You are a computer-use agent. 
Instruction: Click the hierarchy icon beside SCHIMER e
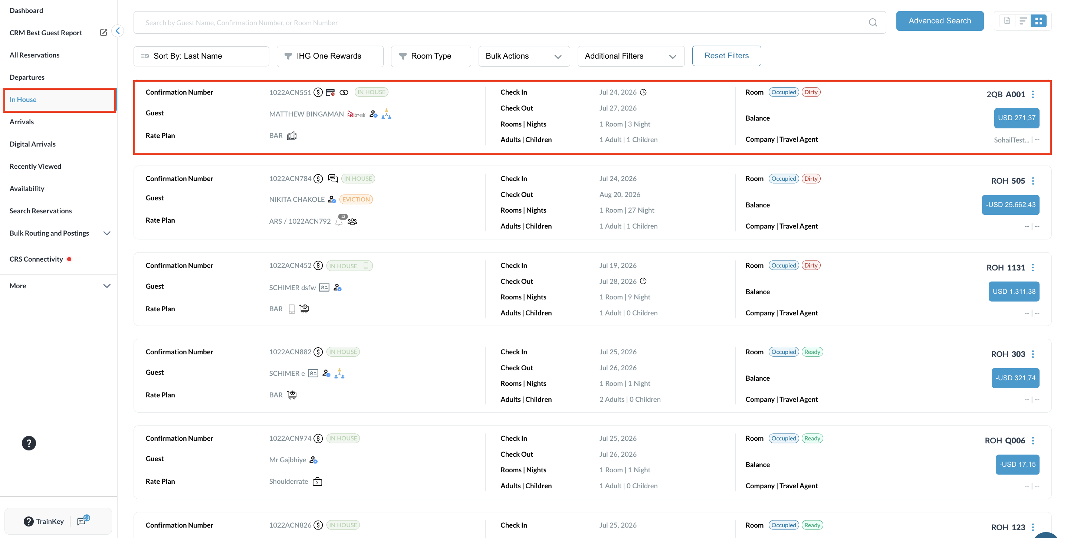339,373
